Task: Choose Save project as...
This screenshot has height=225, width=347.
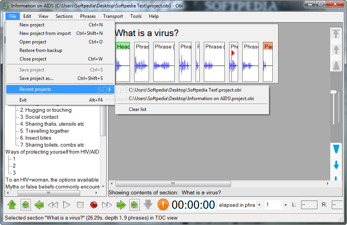Action: pyautogui.click(x=60, y=78)
